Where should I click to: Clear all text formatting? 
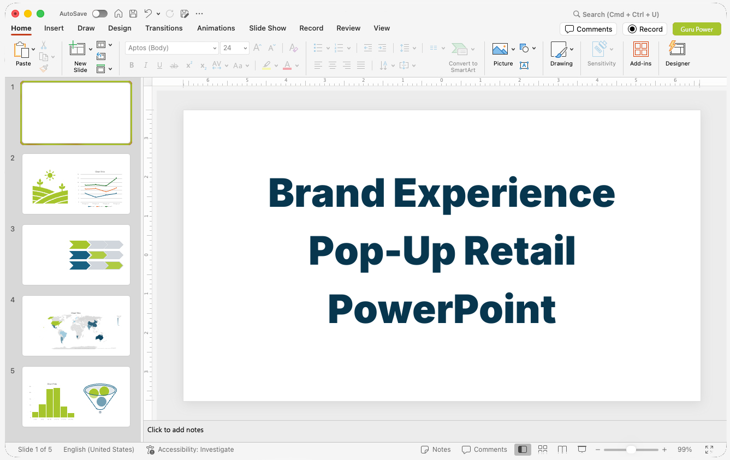pos(293,48)
